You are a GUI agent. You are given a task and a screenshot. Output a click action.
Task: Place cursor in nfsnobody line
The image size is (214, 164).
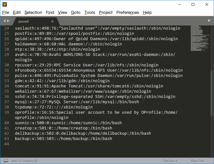(x=99, y=70)
